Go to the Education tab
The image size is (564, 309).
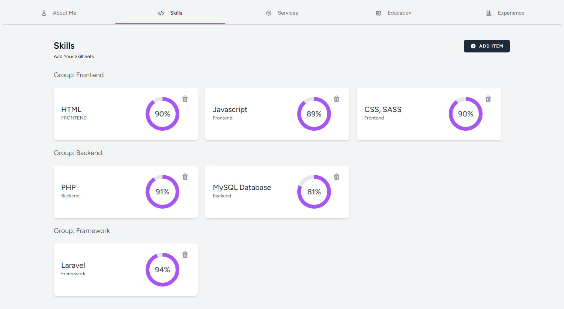399,13
